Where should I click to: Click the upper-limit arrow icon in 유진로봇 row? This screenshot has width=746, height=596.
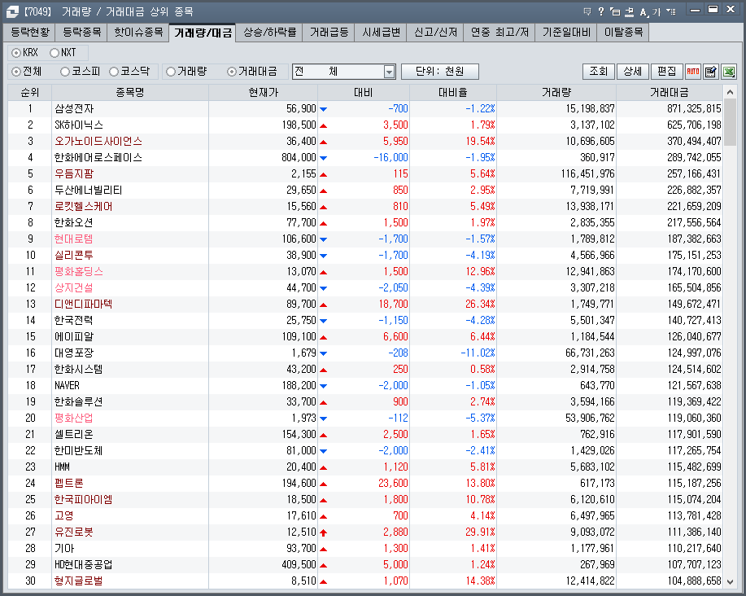point(324,532)
